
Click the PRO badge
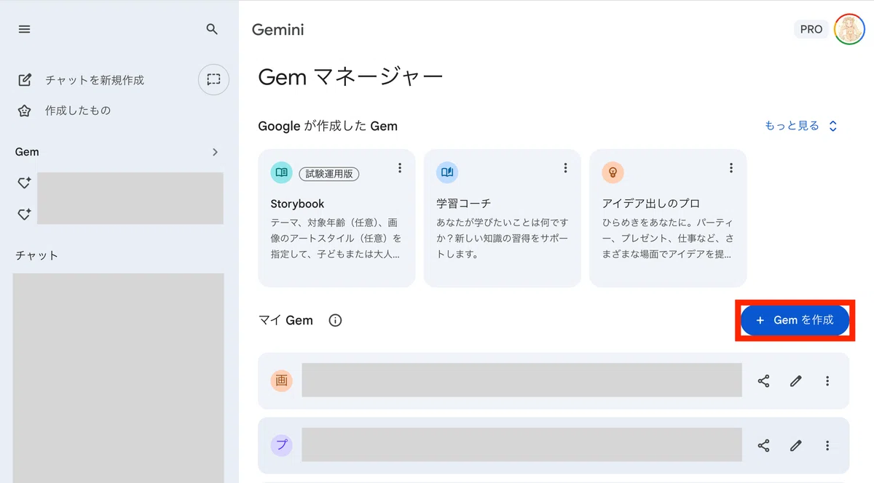811,30
